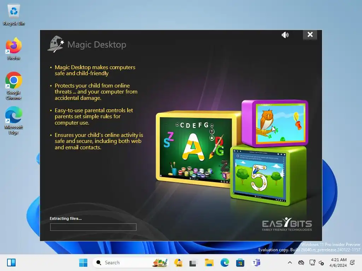
Task: Select the Microsoft Edge desktop shortcut
Action: point(14,121)
